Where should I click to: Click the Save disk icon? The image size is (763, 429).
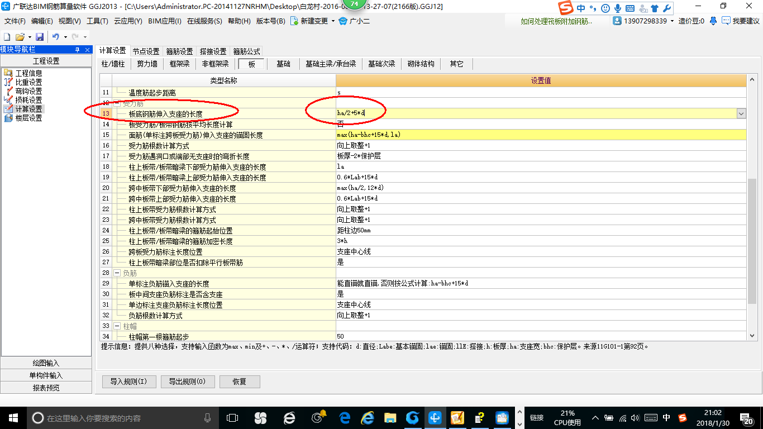coord(40,37)
